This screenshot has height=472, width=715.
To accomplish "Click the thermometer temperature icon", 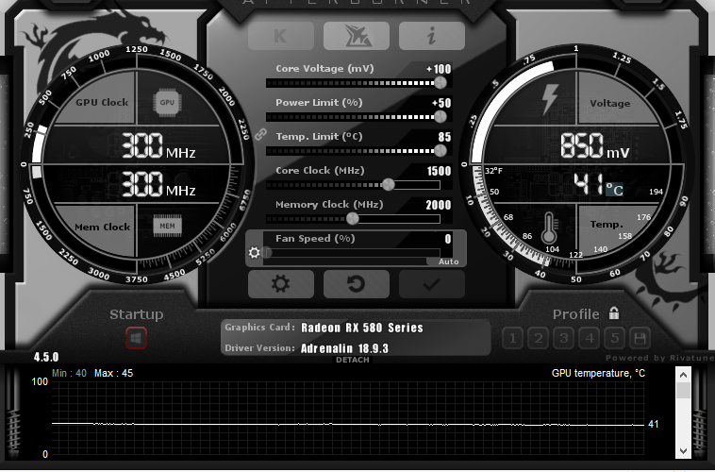I will [x=549, y=228].
